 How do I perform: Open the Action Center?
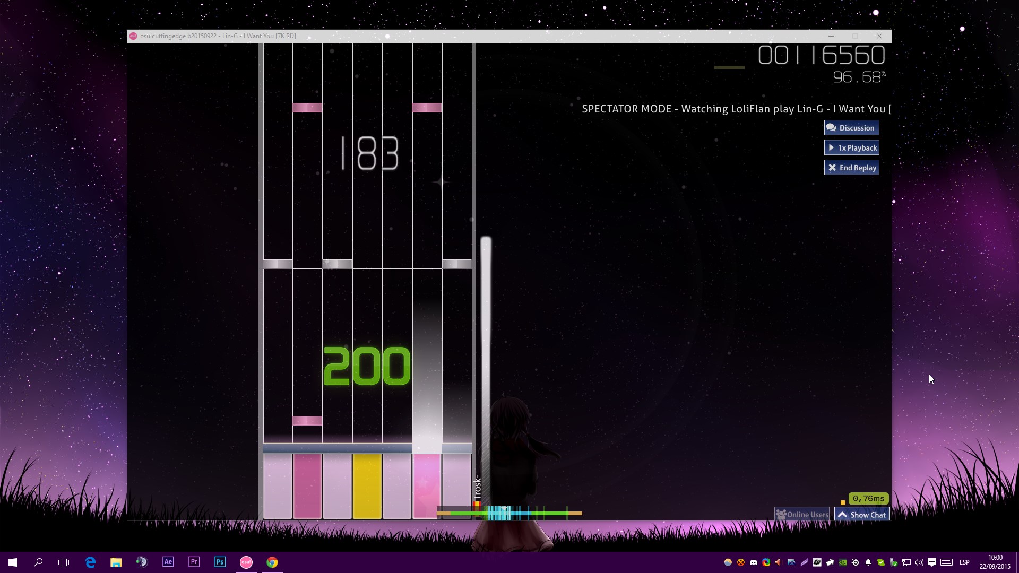tap(932, 562)
